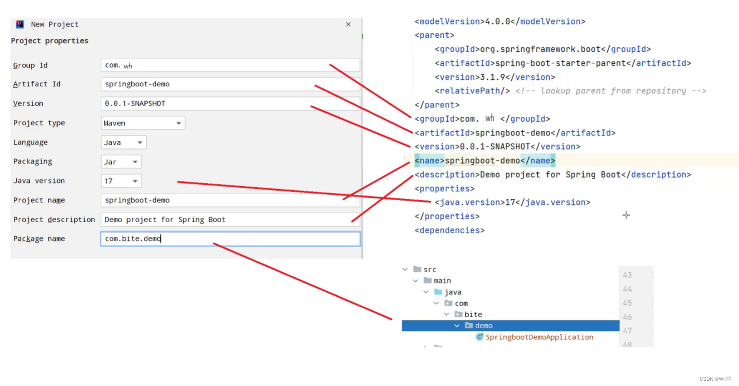
Task: Click the com package icon
Action: click(x=449, y=303)
